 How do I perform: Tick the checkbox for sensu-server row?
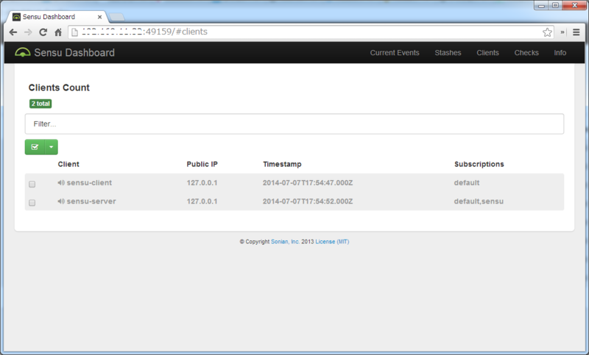point(32,203)
